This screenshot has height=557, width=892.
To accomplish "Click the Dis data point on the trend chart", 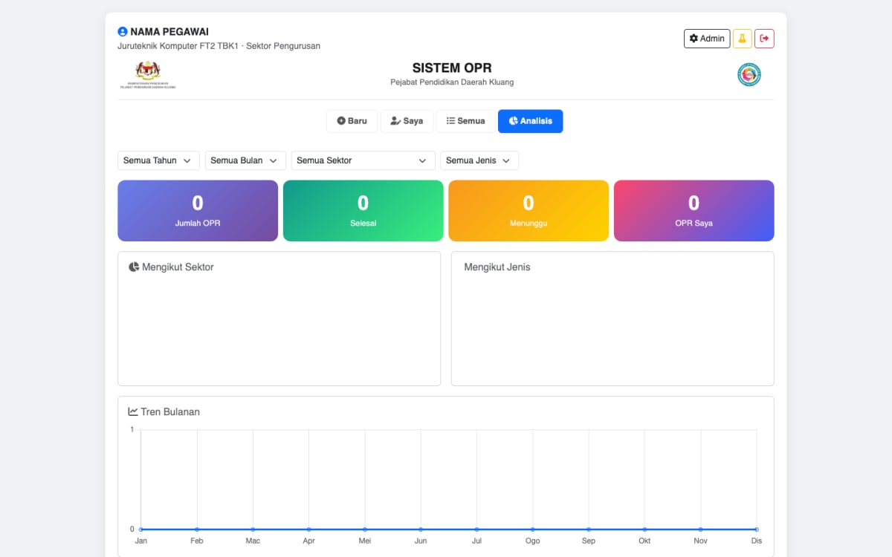I will coord(757,530).
